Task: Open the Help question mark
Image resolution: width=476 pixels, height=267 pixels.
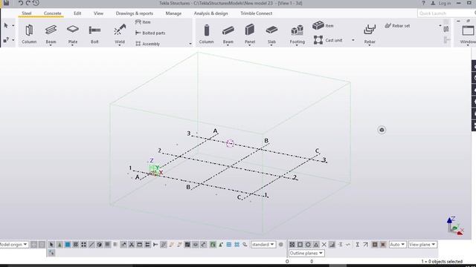Action: [423, 3]
